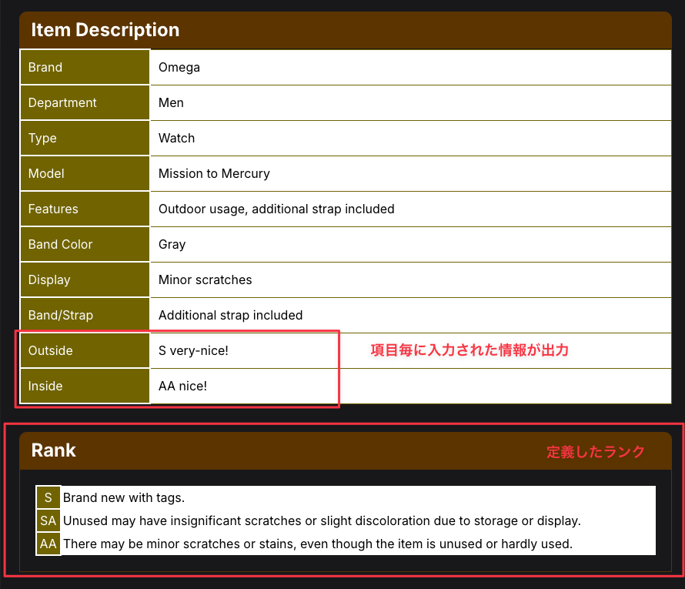Select the S rank badge
Image resolution: width=685 pixels, height=589 pixels.
point(48,498)
